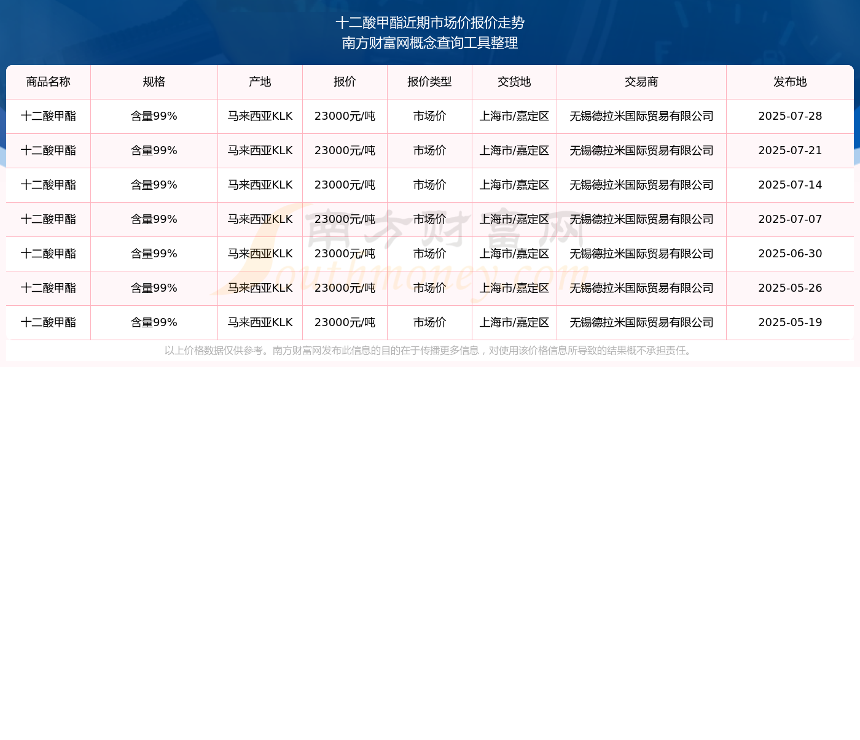Click 市场价 in the 2025-06-30 row
The height and width of the screenshot is (740, 860).
pyautogui.click(x=429, y=254)
